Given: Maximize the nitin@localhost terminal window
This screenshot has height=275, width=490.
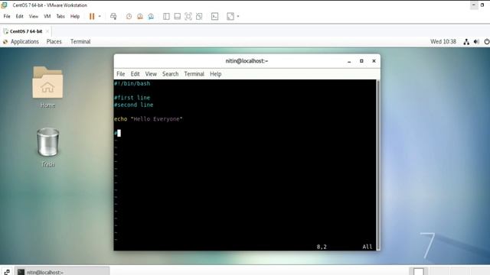Looking at the screenshot, I should point(361,61).
